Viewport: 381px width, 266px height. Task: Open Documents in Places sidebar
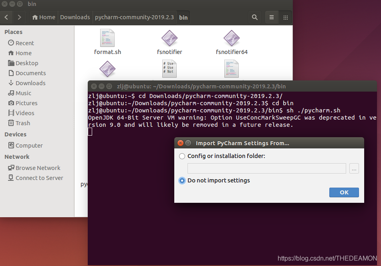(x=27, y=73)
